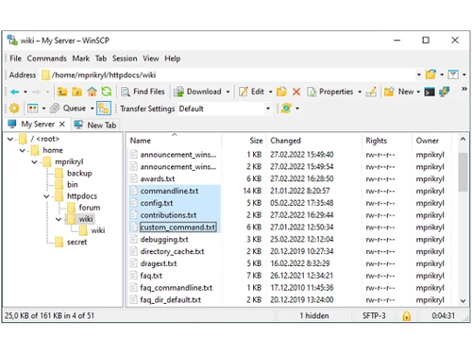Show more toolbar buttons chevron

click(464, 89)
